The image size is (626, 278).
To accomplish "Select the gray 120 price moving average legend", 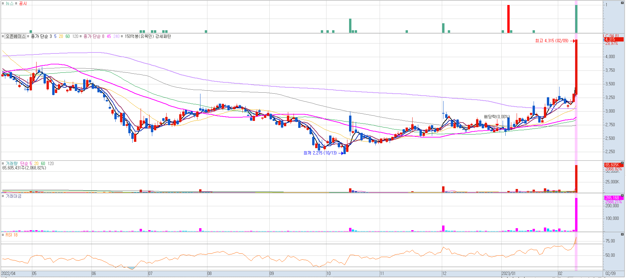I will click(75, 36).
